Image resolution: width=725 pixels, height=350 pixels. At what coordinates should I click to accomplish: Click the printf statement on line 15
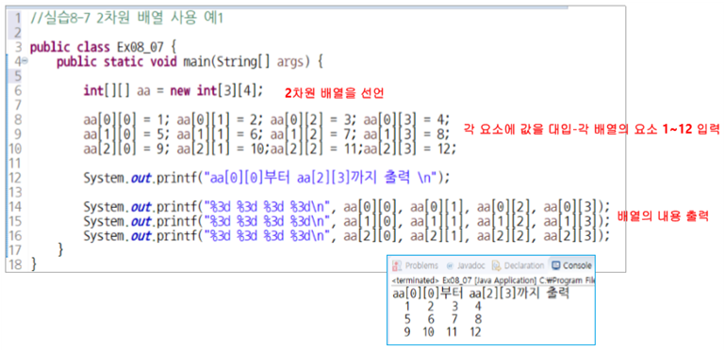point(347,221)
